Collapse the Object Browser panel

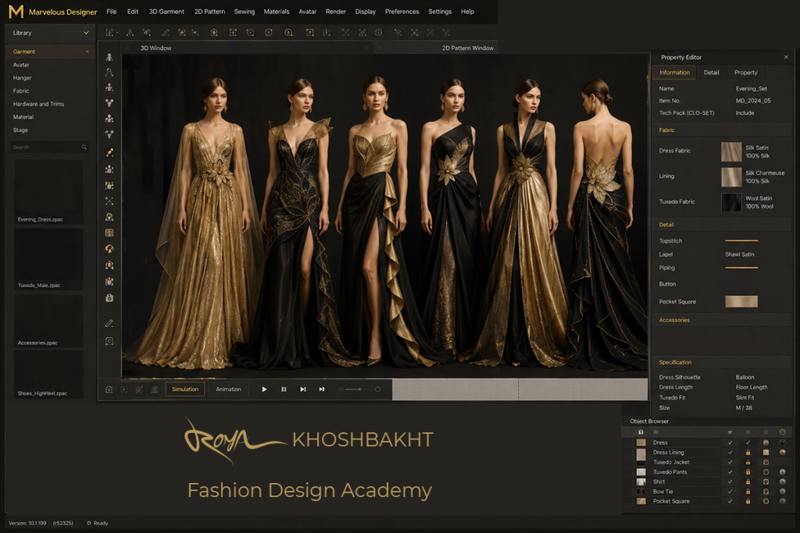(x=626, y=421)
